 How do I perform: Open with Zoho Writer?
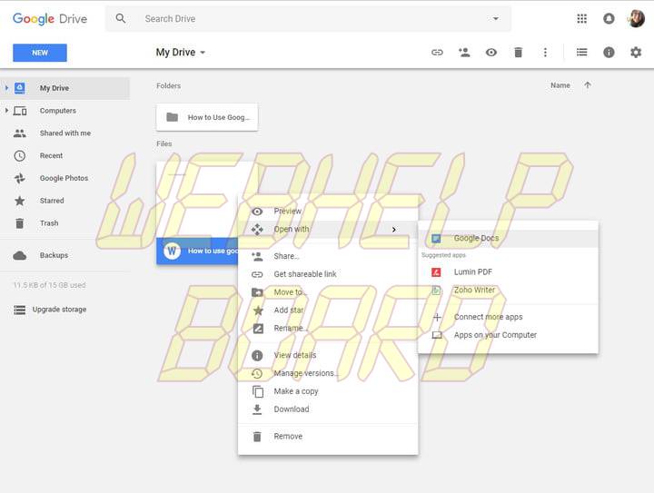[508, 290]
